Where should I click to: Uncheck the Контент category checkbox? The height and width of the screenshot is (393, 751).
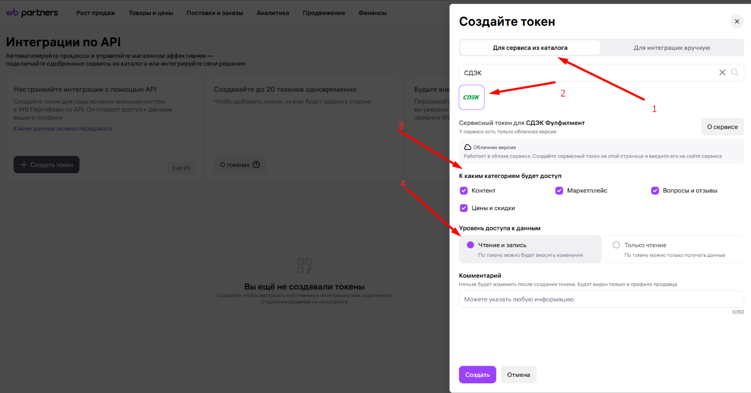pyautogui.click(x=464, y=190)
